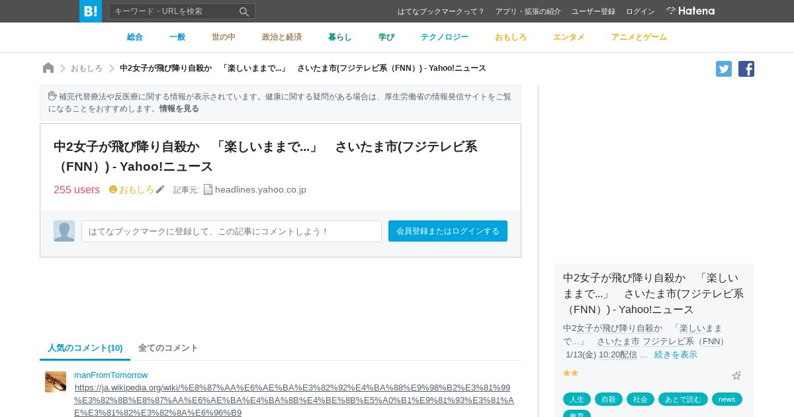The height and width of the screenshot is (417, 794).
Task: Click 情報を見る in the notice
Action: click(179, 109)
